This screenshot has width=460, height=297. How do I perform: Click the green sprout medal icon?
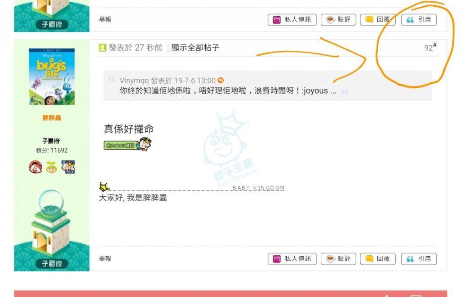52,167
